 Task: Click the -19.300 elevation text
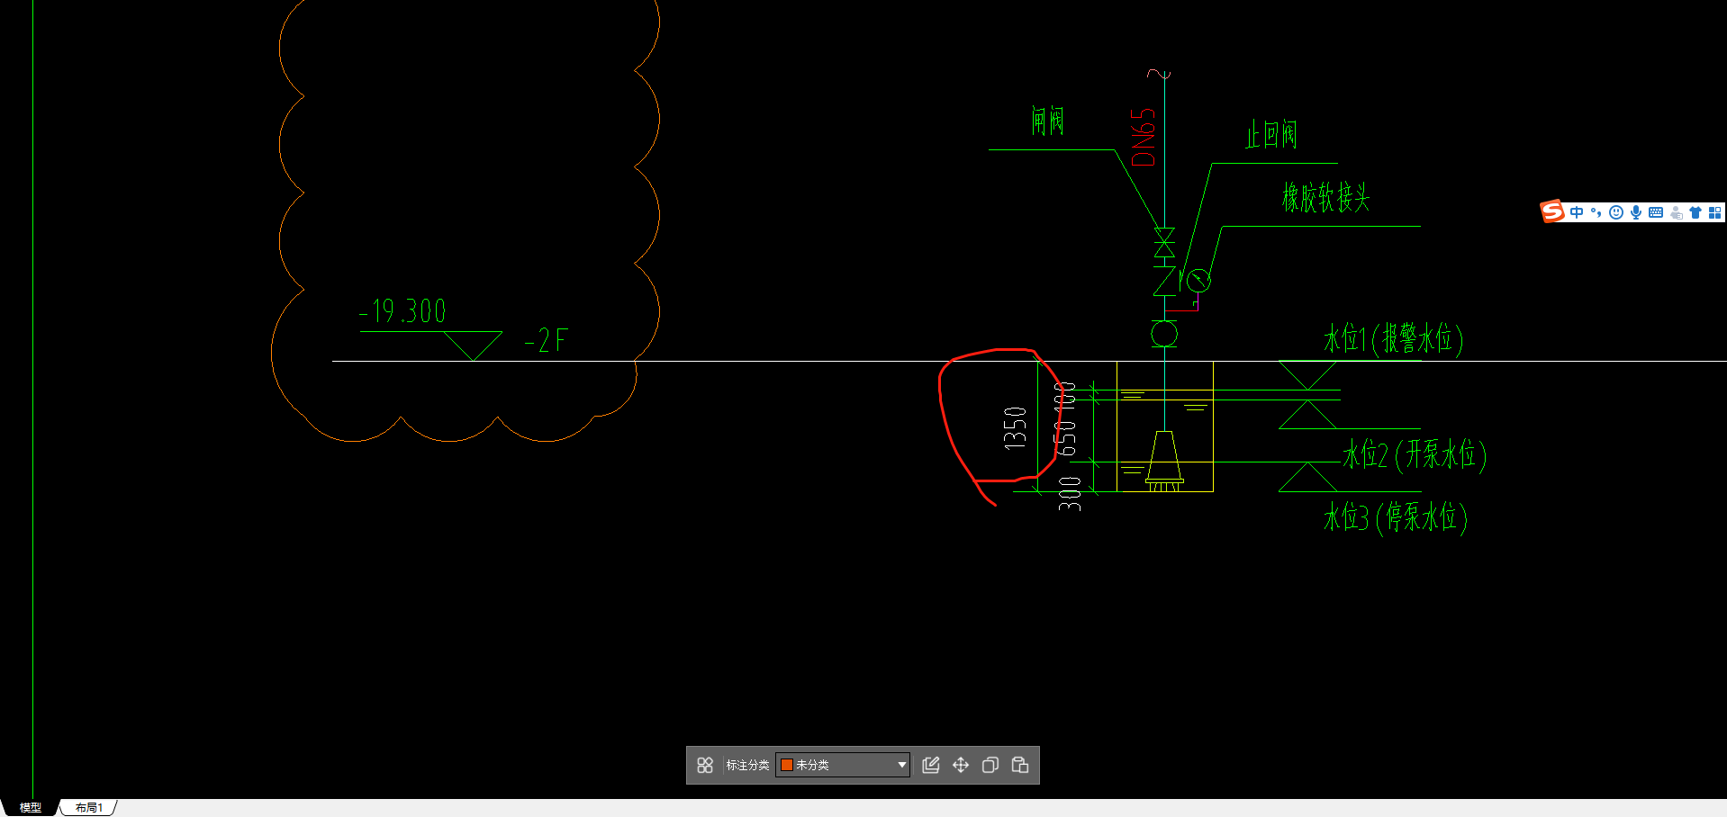point(402,311)
